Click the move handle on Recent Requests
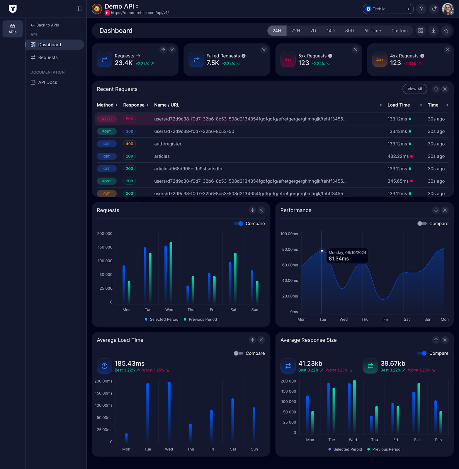This screenshot has width=459, height=469. point(436,89)
